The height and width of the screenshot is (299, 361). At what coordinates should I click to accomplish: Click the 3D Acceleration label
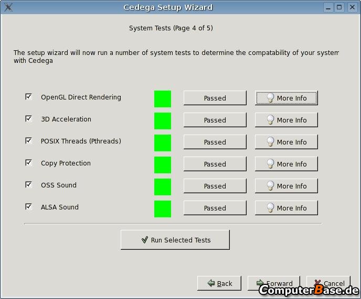pyautogui.click(x=66, y=119)
